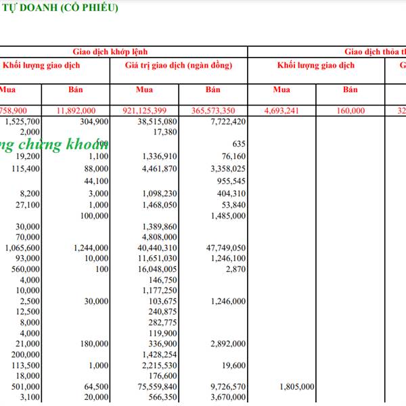Select total value 365,573,350

[x=213, y=111]
